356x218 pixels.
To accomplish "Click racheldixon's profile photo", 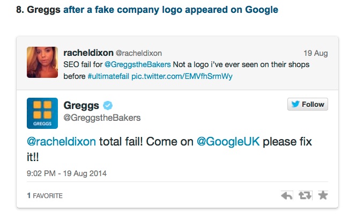I will coord(42,62).
